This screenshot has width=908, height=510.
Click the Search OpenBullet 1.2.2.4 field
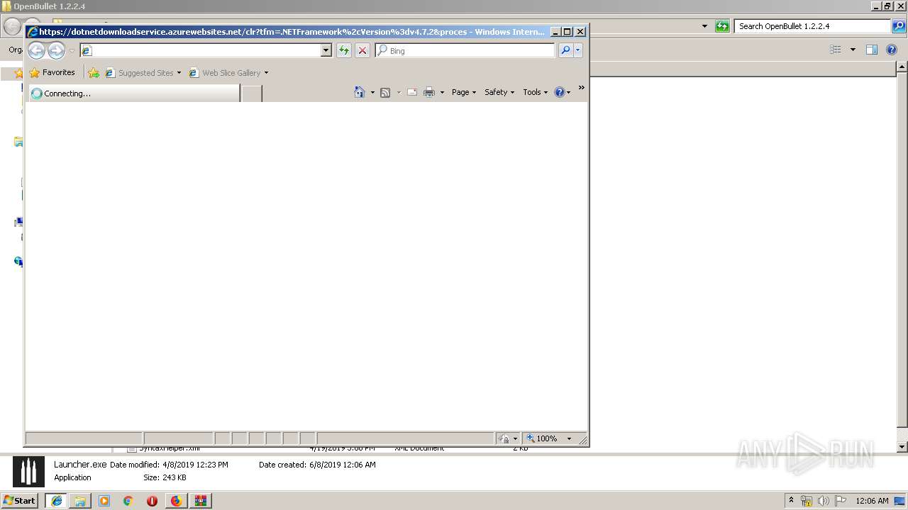click(812, 26)
